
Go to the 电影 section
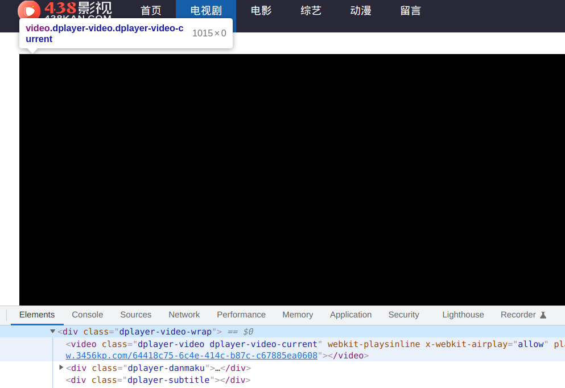pos(261,10)
